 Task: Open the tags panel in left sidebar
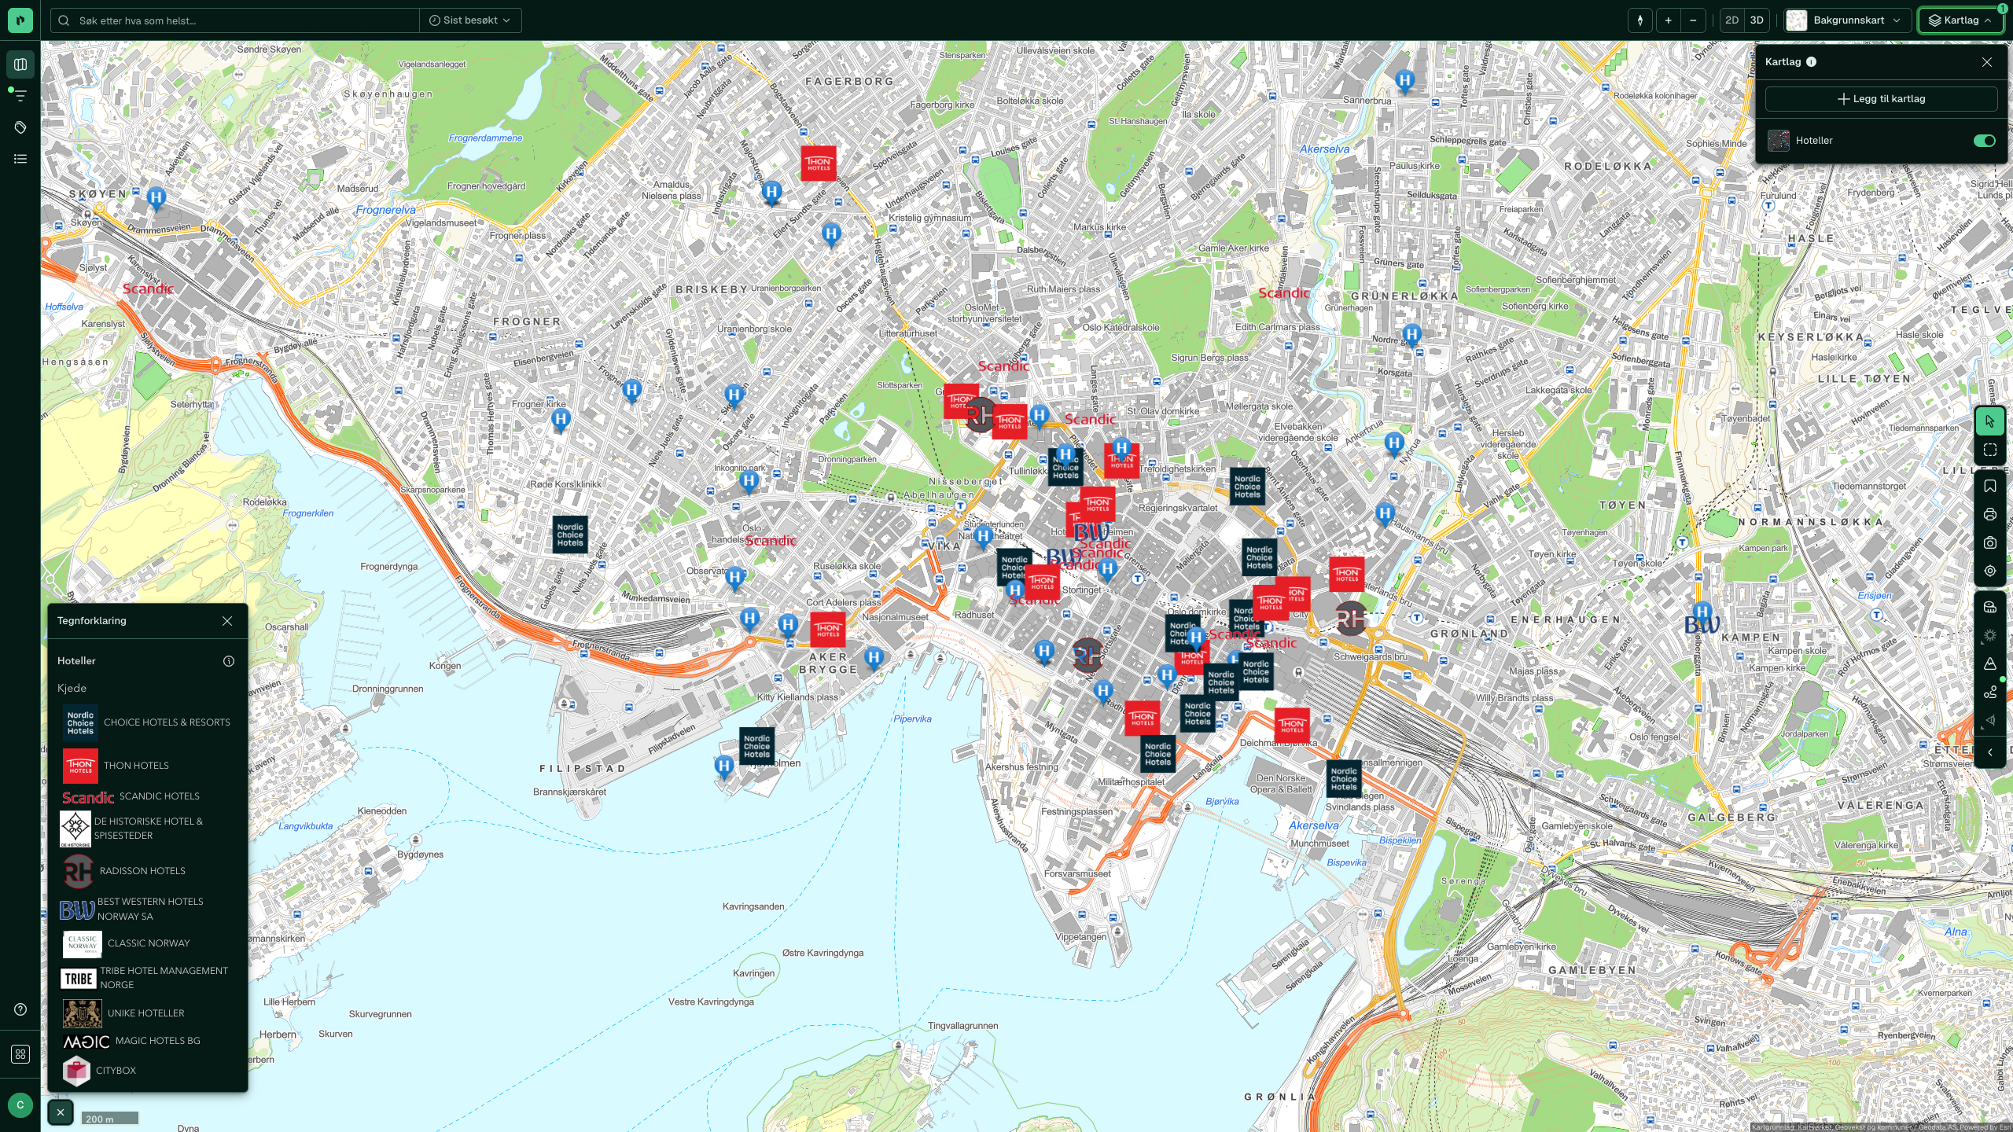pyautogui.click(x=20, y=127)
